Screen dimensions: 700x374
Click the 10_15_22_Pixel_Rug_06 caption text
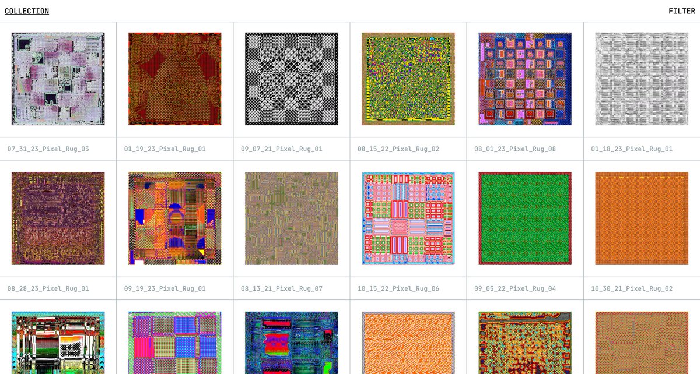(x=398, y=289)
